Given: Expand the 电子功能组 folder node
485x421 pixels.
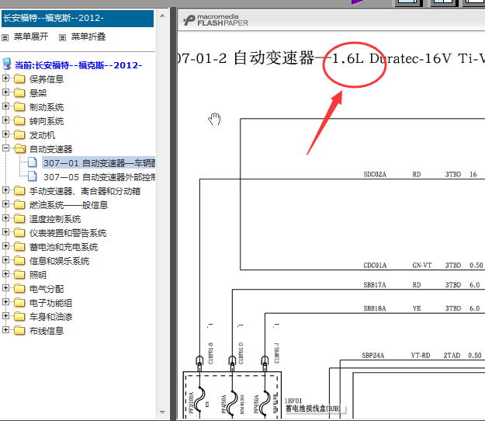Looking at the screenshot, I should click(x=5, y=301).
